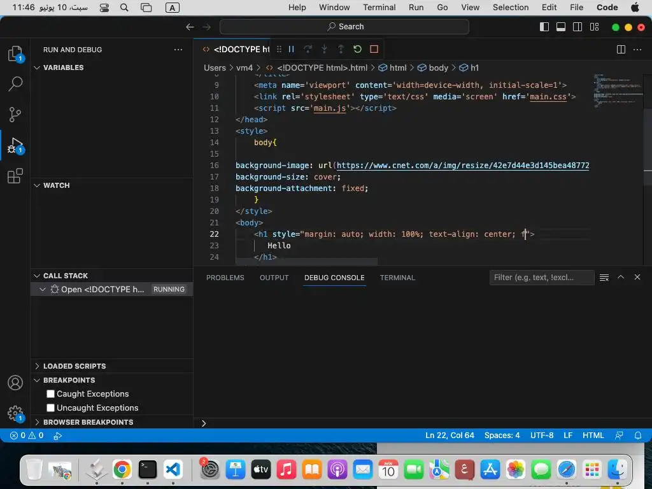The width and height of the screenshot is (652, 489).
Task: Grab the debug toolbar drag handle
Action: coord(279,49)
